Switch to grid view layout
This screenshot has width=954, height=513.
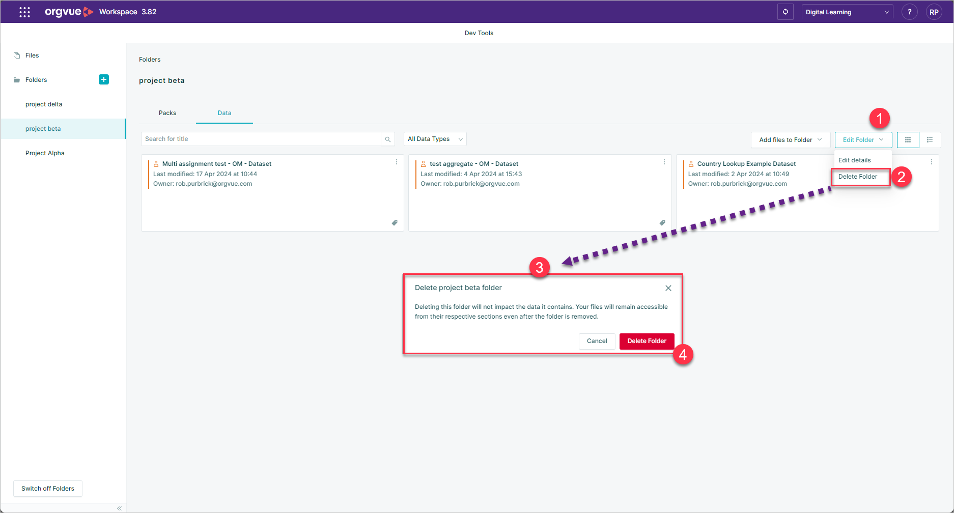pyautogui.click(x=908, y=139)
